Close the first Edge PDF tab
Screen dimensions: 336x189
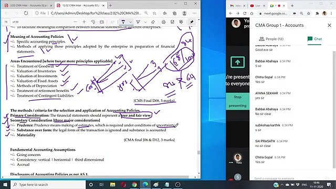(51, 6)
